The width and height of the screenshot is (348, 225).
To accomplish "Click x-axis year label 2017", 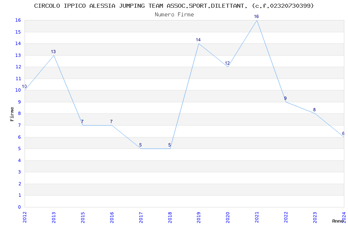I will tap(141, 217).
